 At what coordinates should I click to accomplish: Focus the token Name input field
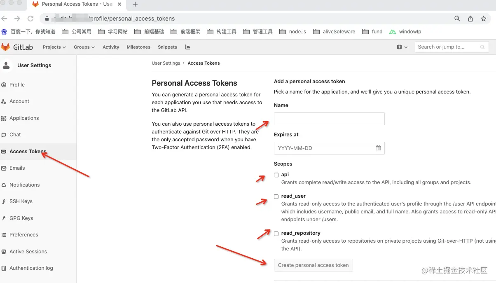(329, 119)
